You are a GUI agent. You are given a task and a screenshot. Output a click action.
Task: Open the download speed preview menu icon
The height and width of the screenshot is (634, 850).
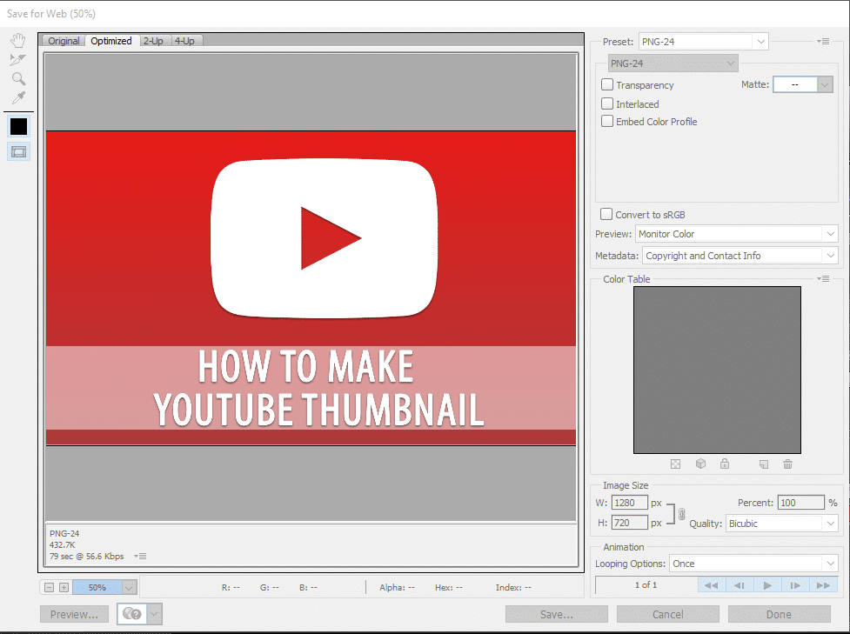140,557
